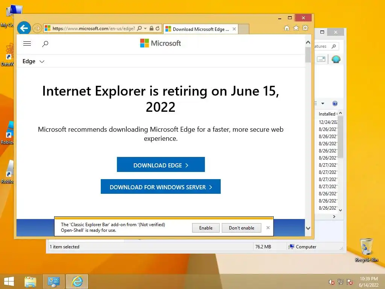The width and height of the screenshot is (385, 289).
Task: Click the search icon on Microsoft page
Action: coord(45,44)
